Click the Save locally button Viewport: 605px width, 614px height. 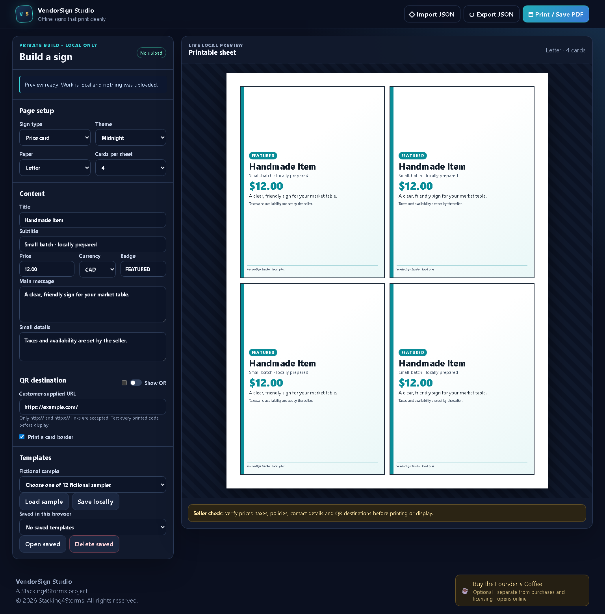pyautogui.click(x=96, y=501)
